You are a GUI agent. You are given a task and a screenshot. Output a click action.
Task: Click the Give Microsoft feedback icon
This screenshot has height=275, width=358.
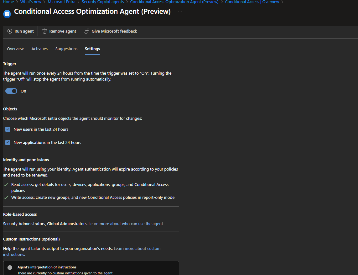tap(87, 31)
